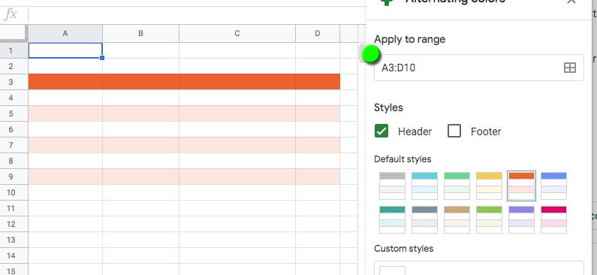Choose the purple default style

pos(522,219)
